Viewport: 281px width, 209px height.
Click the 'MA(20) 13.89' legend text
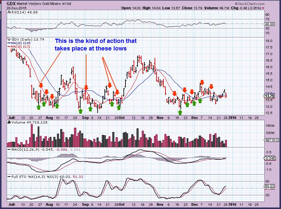[x=21, y=43]
